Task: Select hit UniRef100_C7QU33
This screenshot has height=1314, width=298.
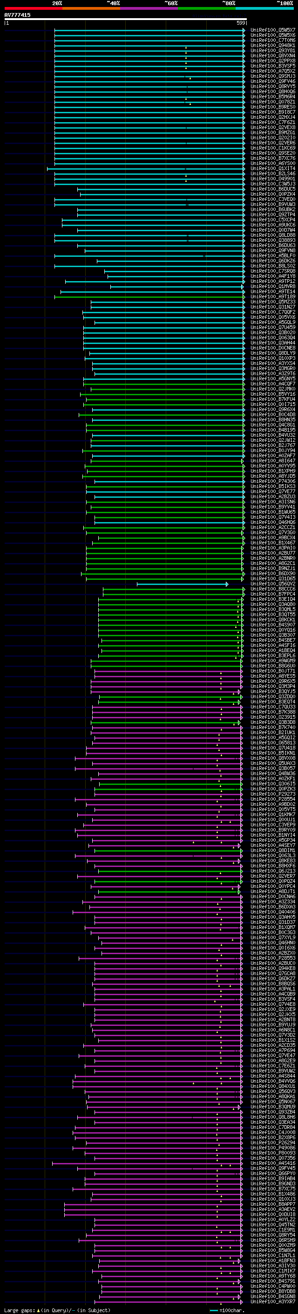Action: click(273, 707)
